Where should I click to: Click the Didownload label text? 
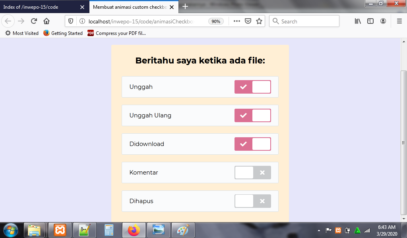147,144
